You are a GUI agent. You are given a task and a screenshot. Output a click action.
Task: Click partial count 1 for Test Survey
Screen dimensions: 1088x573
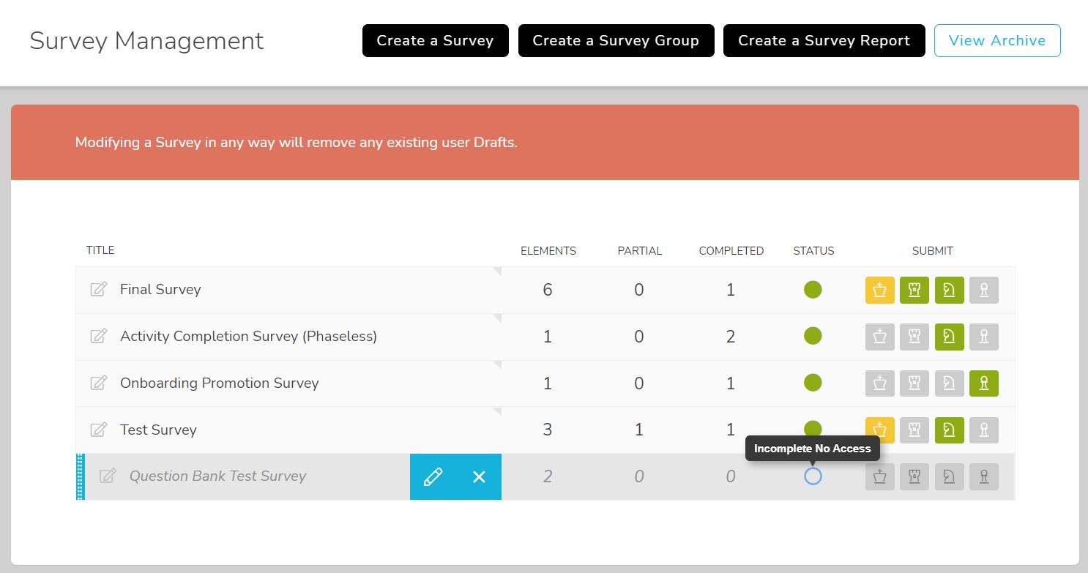[x=639, y=430]
